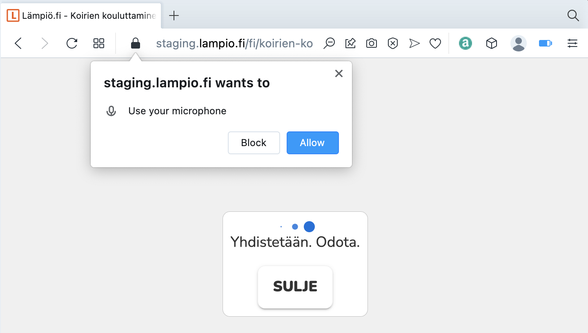The height and width of the screenshot is (333, 588).
Task: Open the user profile avatar
Action: point(519,43)
